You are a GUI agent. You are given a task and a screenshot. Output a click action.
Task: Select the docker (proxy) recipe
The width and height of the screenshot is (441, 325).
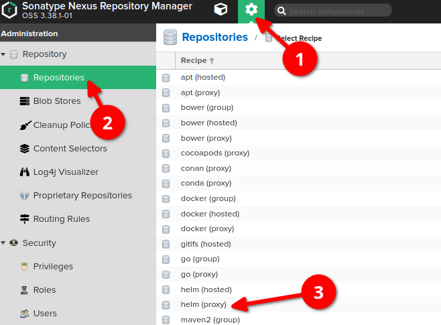click(x=207, y=229)
